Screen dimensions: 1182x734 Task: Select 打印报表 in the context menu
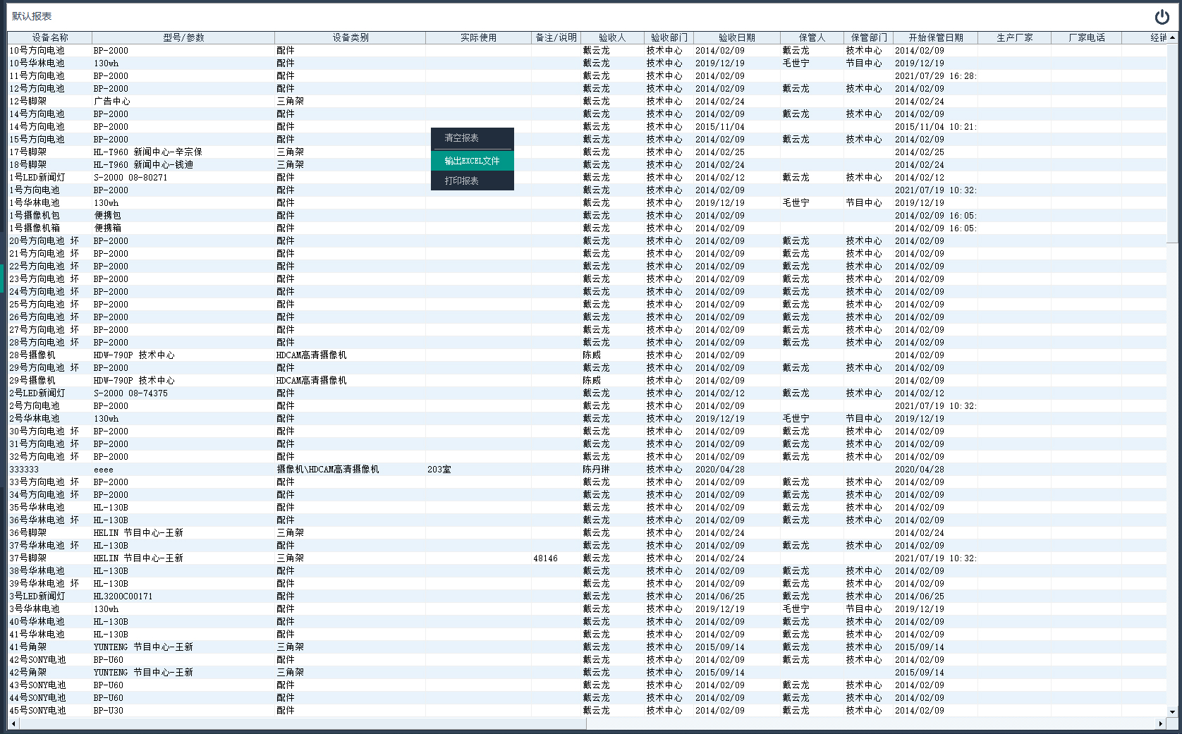pos(472,181)
